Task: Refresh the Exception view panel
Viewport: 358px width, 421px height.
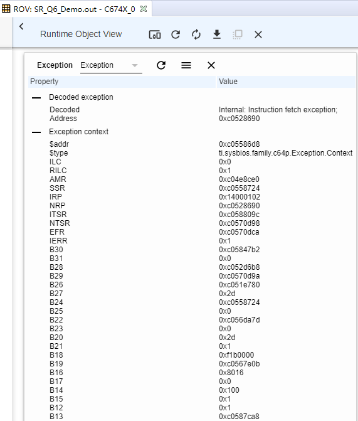Action: point(161,65)
